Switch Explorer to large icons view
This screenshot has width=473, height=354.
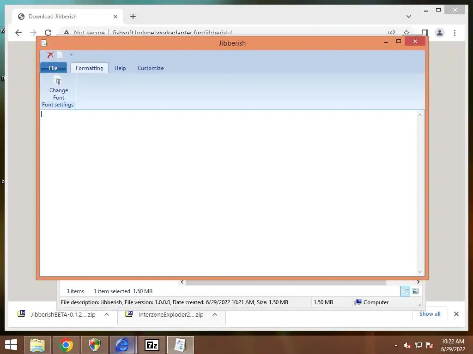[415, 291]
